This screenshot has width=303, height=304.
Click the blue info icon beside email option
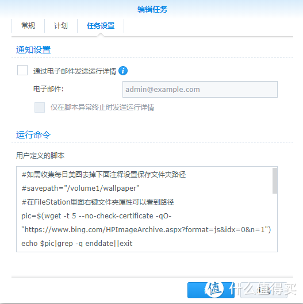tap(123, 71)
